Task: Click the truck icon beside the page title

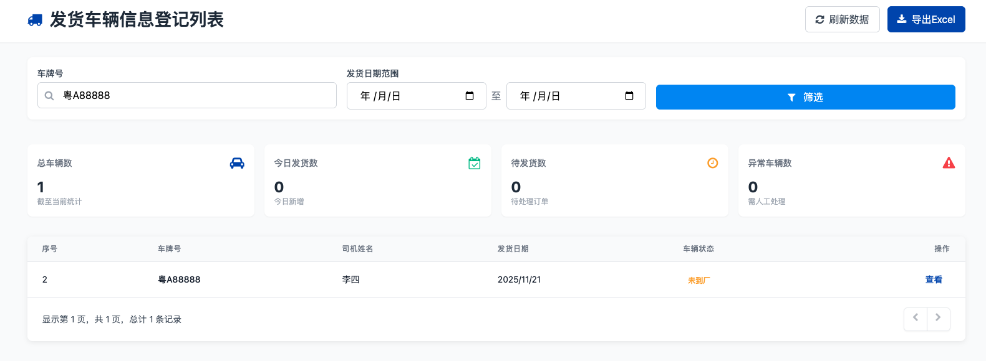Action: coord(35,20)
